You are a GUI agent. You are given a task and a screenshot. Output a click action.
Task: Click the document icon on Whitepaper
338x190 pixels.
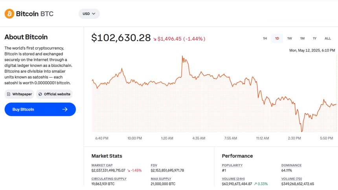tap(9, 94)
